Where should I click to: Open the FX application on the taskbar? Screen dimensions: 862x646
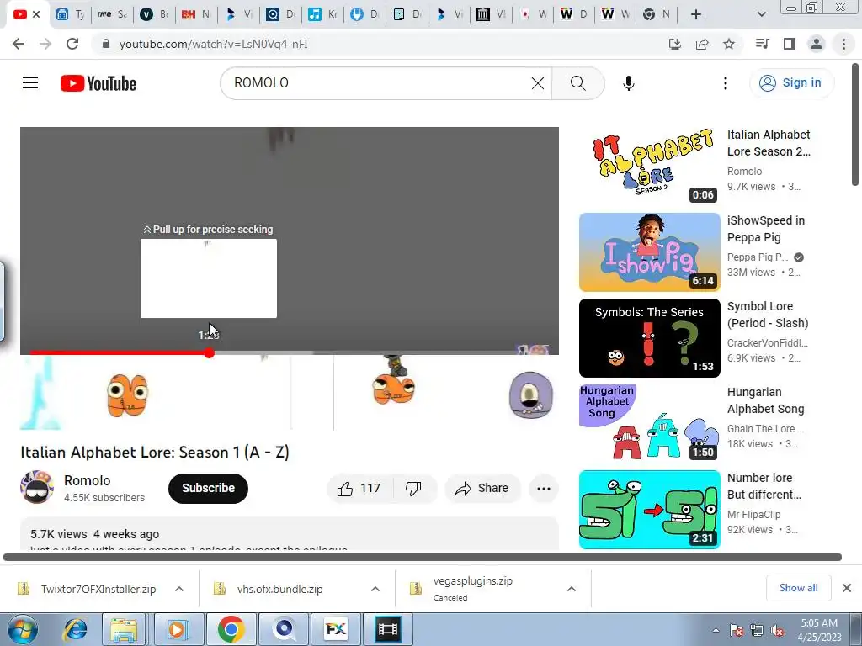point(335,629)
